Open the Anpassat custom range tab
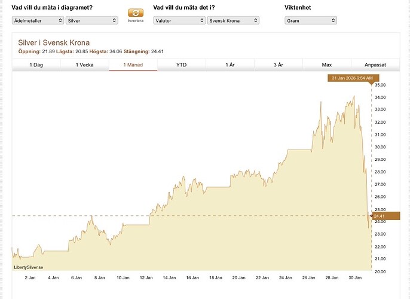Image resolution: width=410 pixels, height=299 pixels. 375,65
